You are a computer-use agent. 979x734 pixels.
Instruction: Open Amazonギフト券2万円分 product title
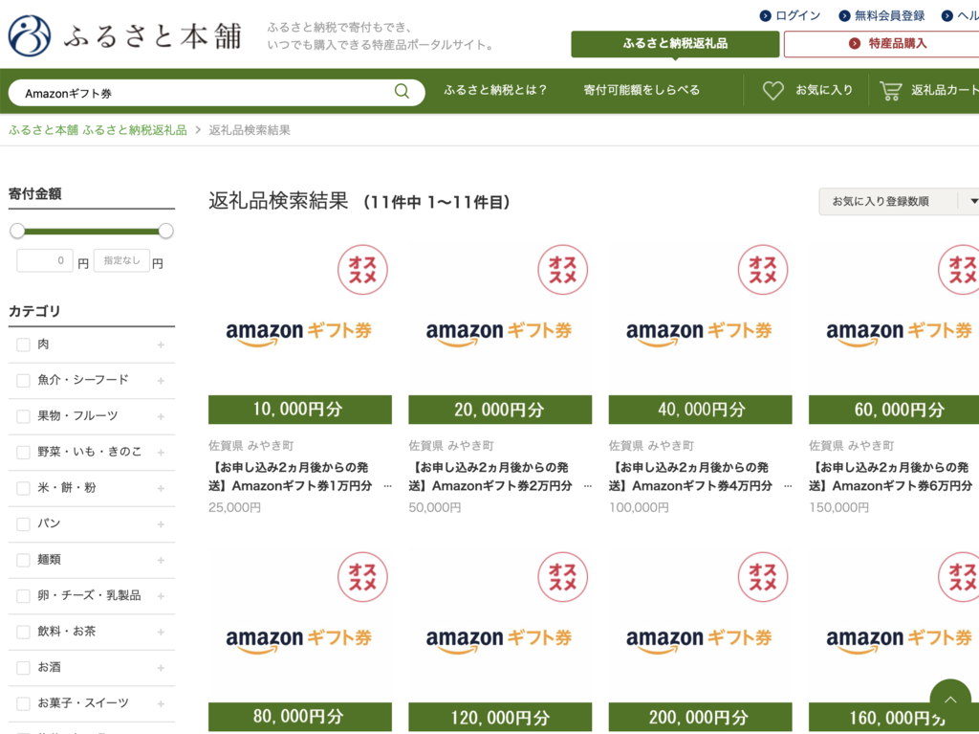pyautogui.click(x=500, y=477)
